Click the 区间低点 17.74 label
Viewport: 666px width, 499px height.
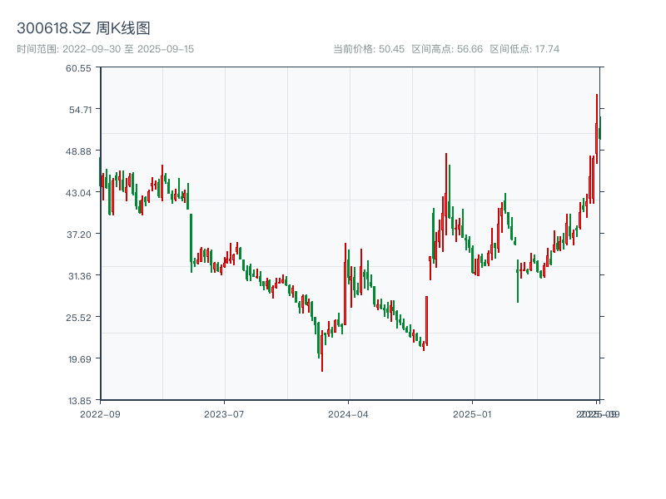pyautogui.click(x=524, y=49)
